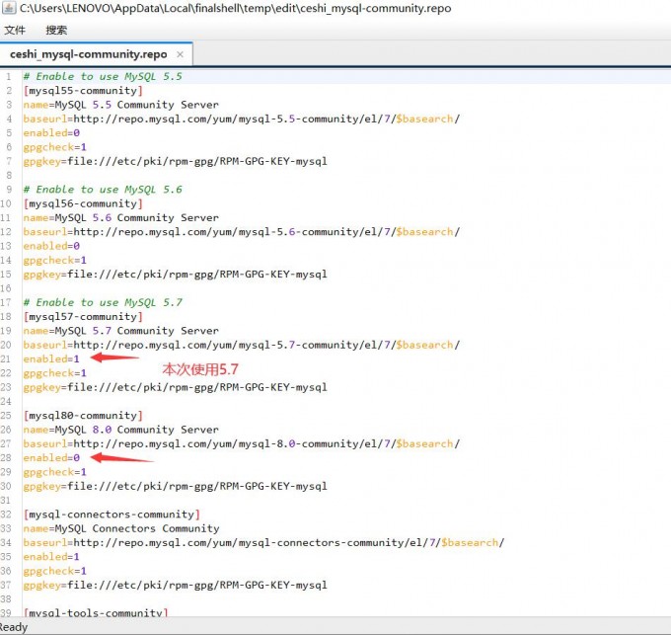Click 'enabled=0' on line 5
The width and height of the screenshot is (671, 635).
(51, 133)
